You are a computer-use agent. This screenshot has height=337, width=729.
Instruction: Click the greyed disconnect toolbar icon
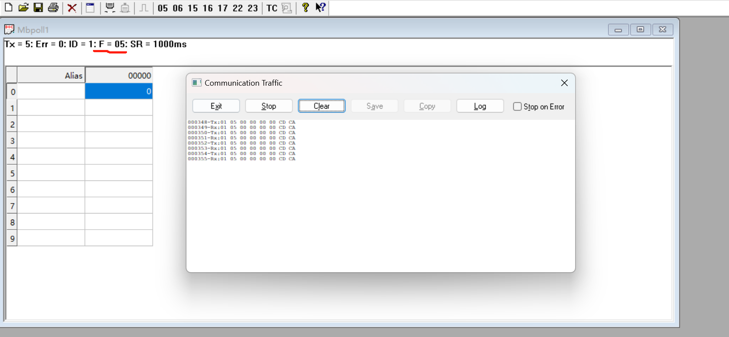click(x=125, y=7)
